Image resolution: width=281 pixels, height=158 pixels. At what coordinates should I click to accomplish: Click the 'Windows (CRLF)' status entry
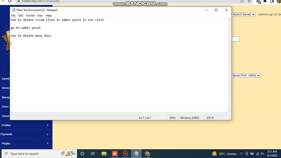coord(190,118)
